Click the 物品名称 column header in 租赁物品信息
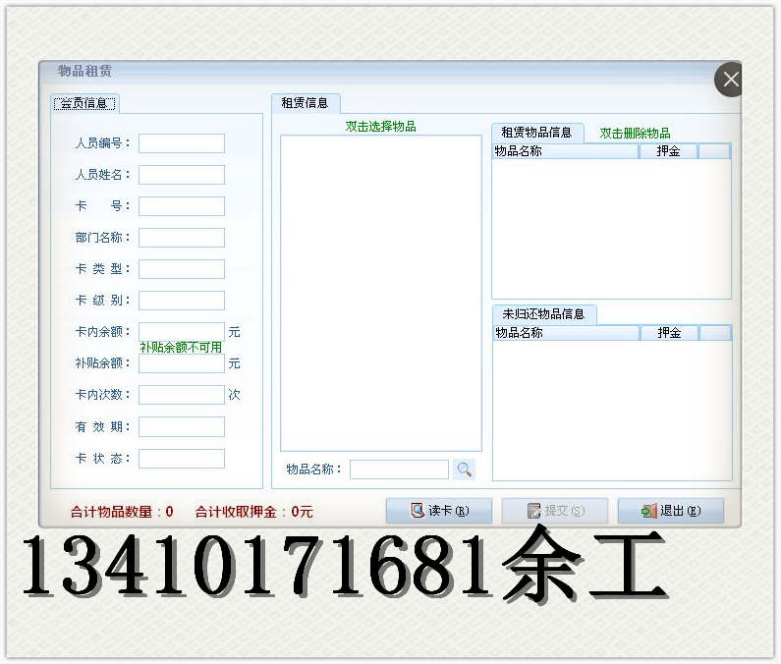The width and height of the screenshot is (781, 664). tap(565, 151)
